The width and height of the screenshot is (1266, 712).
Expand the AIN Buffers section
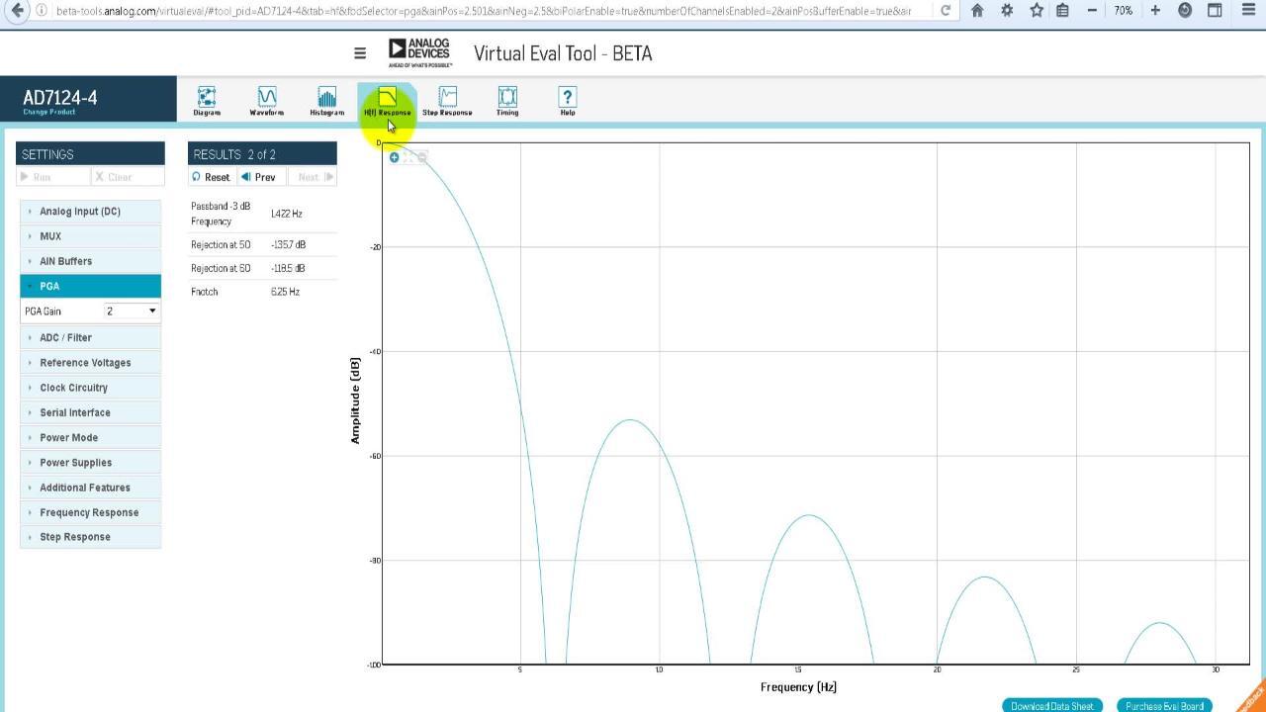click(x=90, y=261)
